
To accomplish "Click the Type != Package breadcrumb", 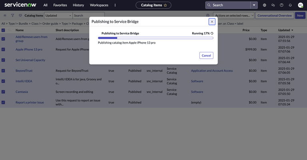I will [72, 24].
